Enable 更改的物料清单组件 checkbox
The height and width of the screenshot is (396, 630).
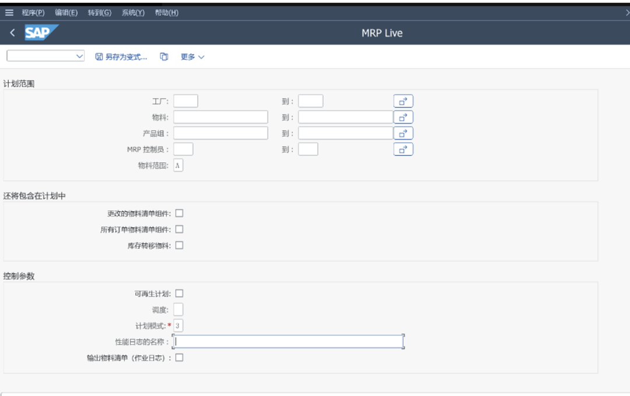click(179, 213)
